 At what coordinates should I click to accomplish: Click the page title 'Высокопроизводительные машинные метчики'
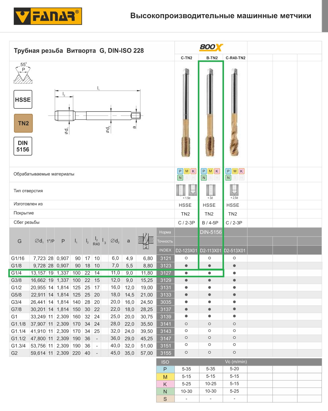coord(221,16)
